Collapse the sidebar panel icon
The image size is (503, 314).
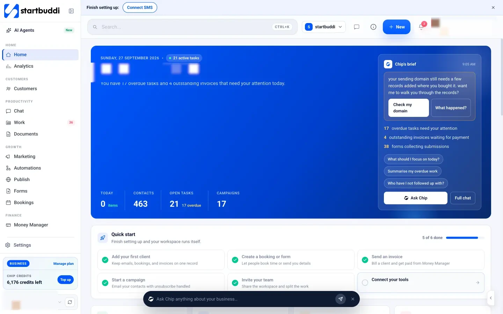pos(71,11)
